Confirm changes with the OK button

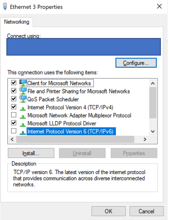pos(109,211)
